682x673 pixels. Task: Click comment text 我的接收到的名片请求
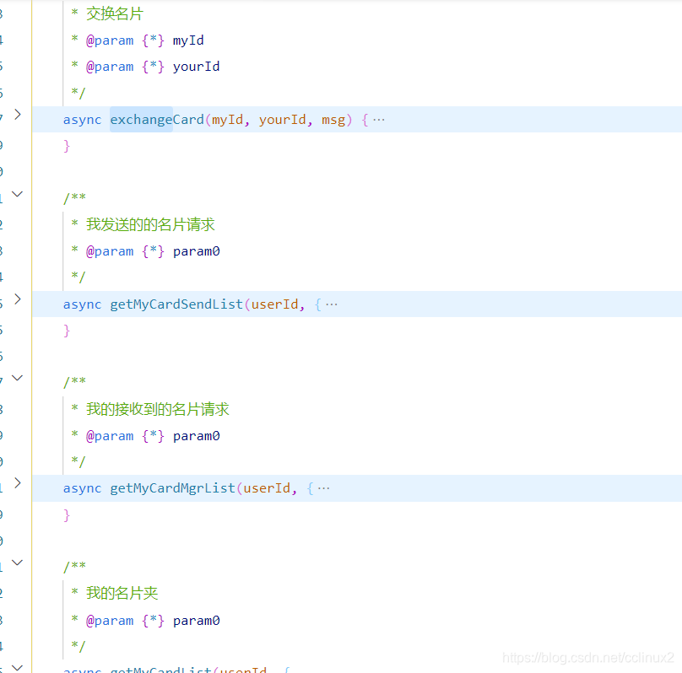click(x=158, y=409)
